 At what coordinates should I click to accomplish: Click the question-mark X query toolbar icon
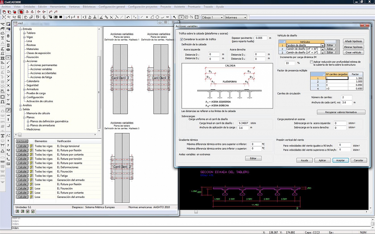tap(135, 17)
